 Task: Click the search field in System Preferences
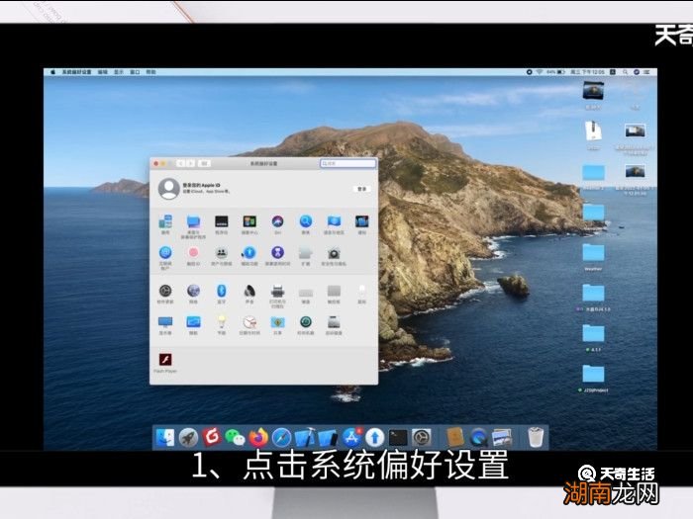click(348, 163)
